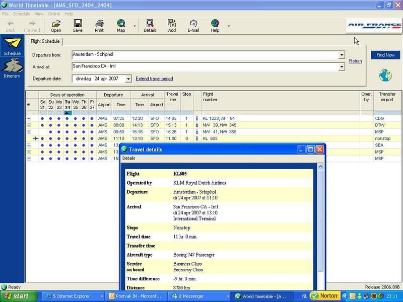
Task: Open the Help button dropdown arrow
Action: pyautogui.click(x=229, y=26)
